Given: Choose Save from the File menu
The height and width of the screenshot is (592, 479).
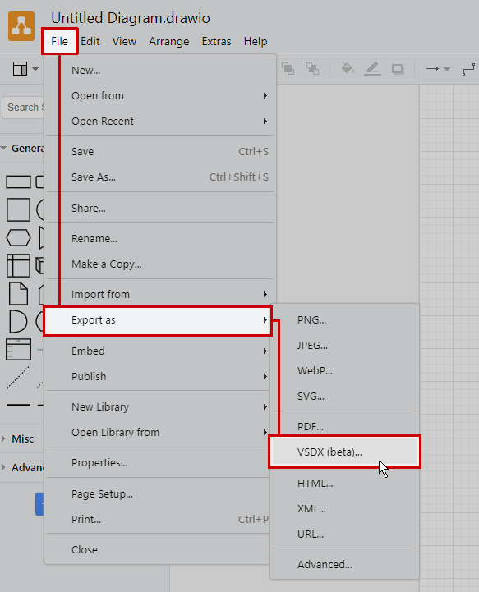Looking at the screenshot, I should click(160, 152).
